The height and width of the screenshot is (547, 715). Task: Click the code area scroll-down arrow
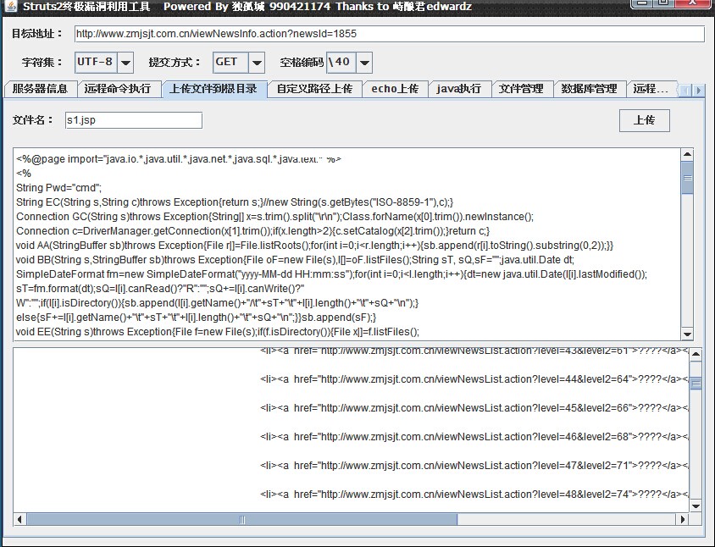[x=687, y=334]
